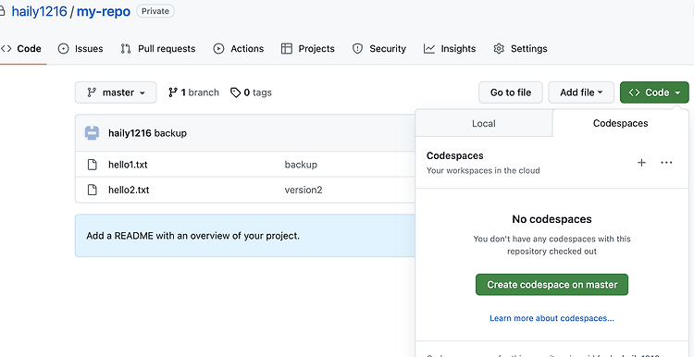Click the tag icon beside 0 tags
This screenshot has height=357, width=694.
tap(235, 92)
